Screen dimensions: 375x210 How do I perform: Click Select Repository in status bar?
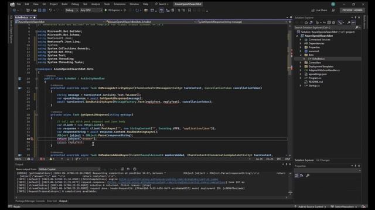pos(344,206)
